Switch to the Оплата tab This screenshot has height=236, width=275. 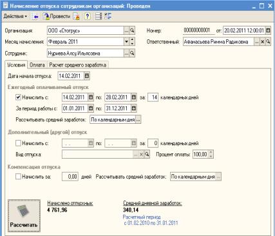coord(37,65)
